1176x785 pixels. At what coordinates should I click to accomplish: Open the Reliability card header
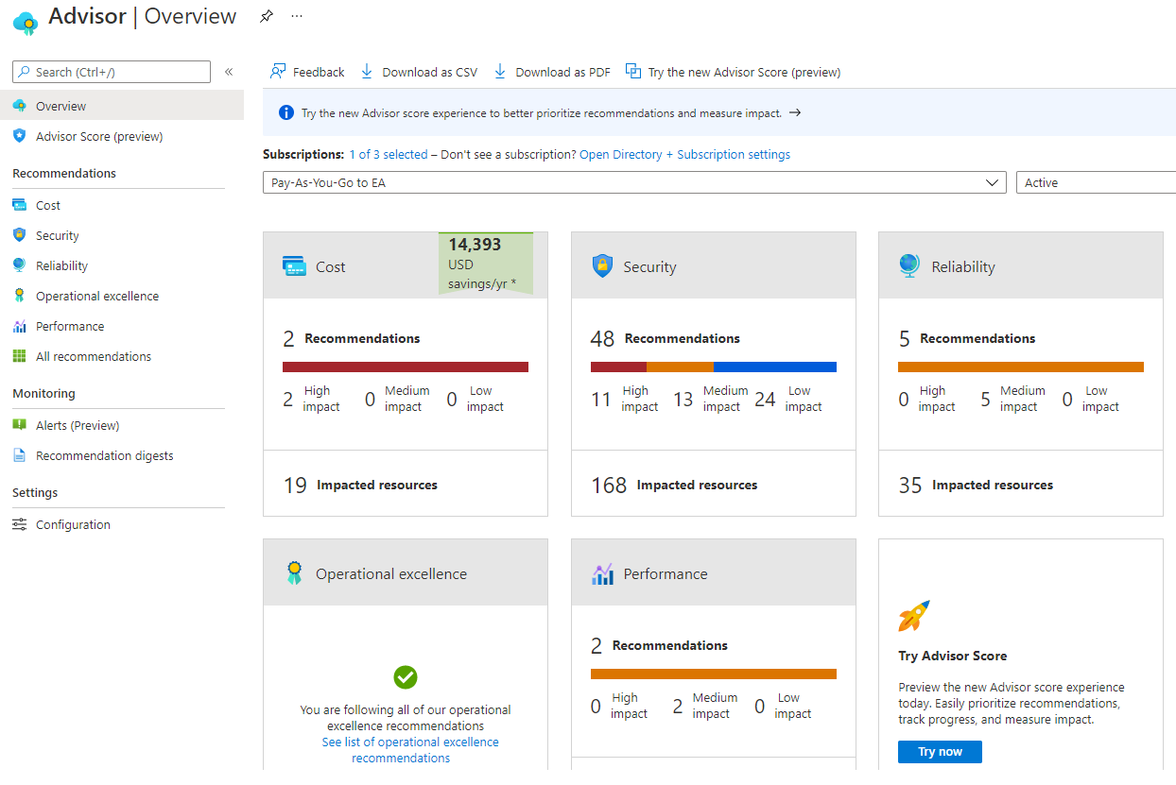1021,265
